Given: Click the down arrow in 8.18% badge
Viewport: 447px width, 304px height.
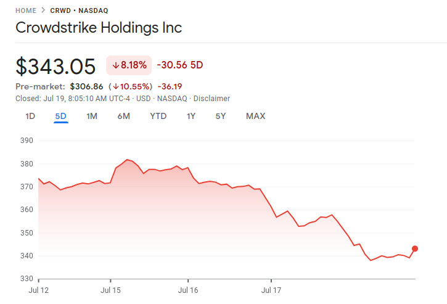Looking at the screenshot, I should pos(115,65).
